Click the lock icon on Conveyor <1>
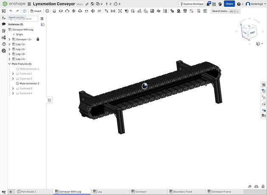 coord(38,39)
